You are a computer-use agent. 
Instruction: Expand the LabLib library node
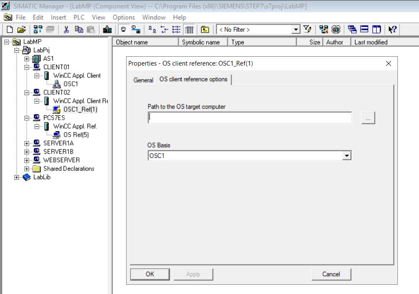pyautogui.click(x=17, y=177)
